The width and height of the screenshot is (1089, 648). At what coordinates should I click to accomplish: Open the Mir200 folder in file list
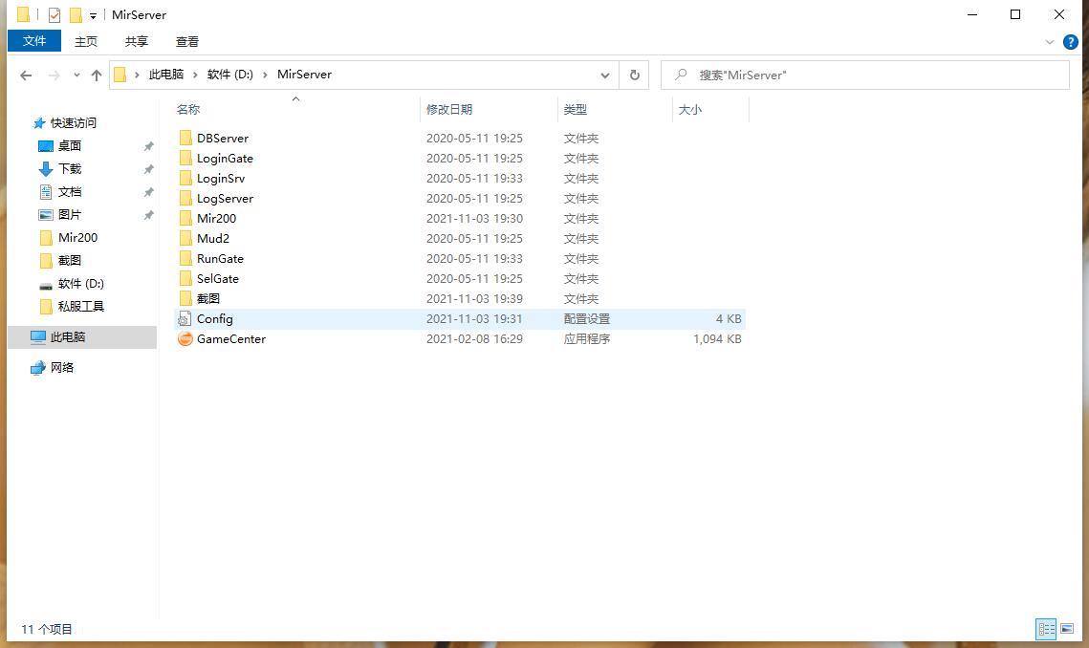point(216,219)
